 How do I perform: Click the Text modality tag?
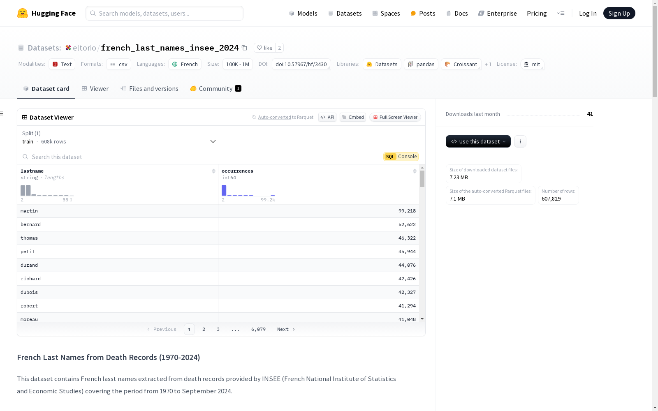(x=62, y=64)
